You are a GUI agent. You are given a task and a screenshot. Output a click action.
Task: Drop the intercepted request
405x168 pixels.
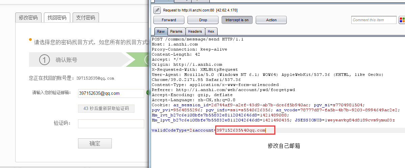click(x=203, y=20)
